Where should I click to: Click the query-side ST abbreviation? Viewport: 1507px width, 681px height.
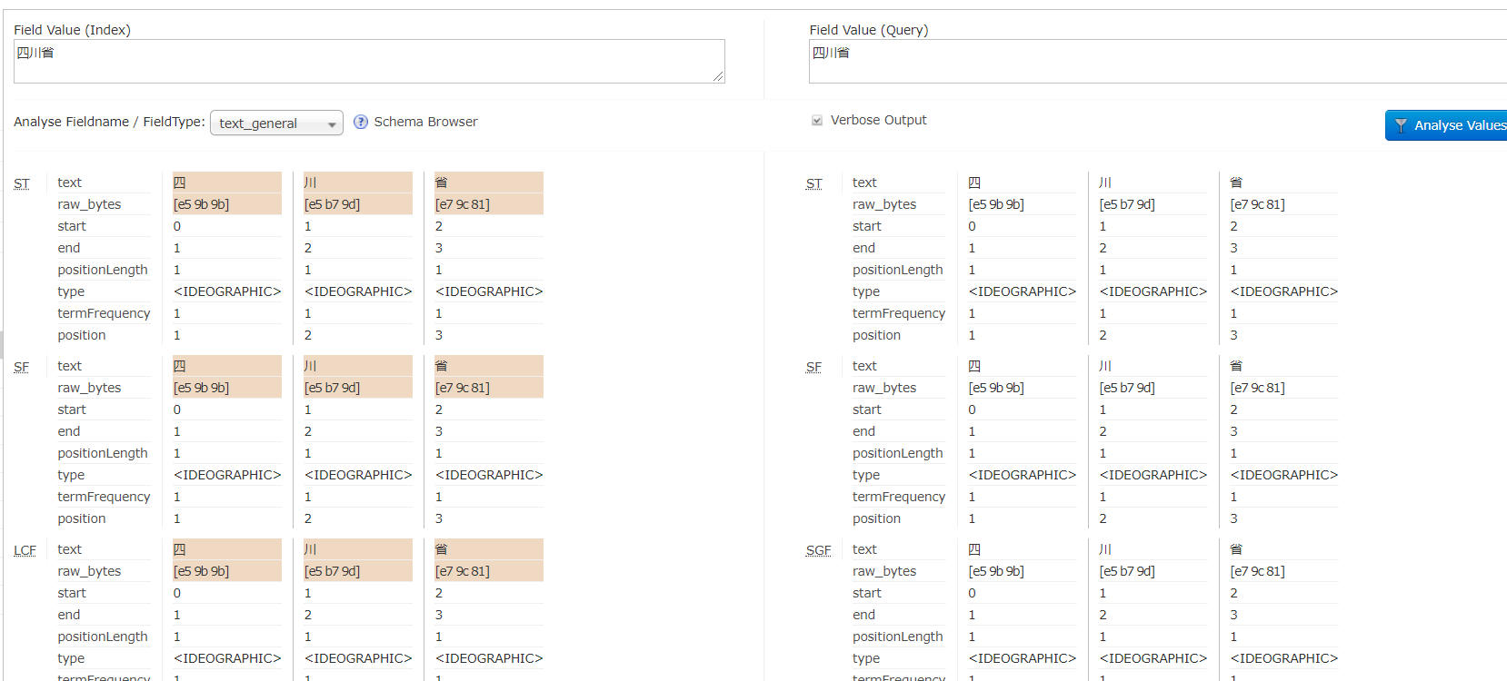pyautogui.click(x=814, y=183)
